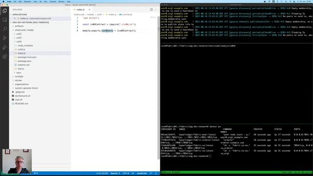Click the chaincode breadcrumb
The height and width of the screenshot is (176, 313).
tap(79, 15)
